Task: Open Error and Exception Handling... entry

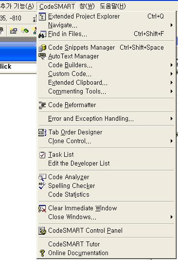Action: pyautogui.click(x=107, y=119)
